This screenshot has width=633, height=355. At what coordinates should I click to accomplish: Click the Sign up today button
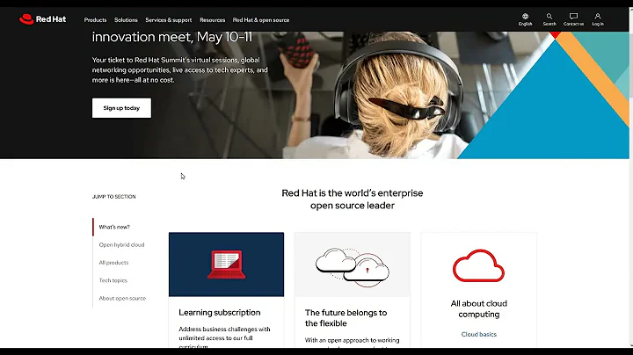coord(121,108)
